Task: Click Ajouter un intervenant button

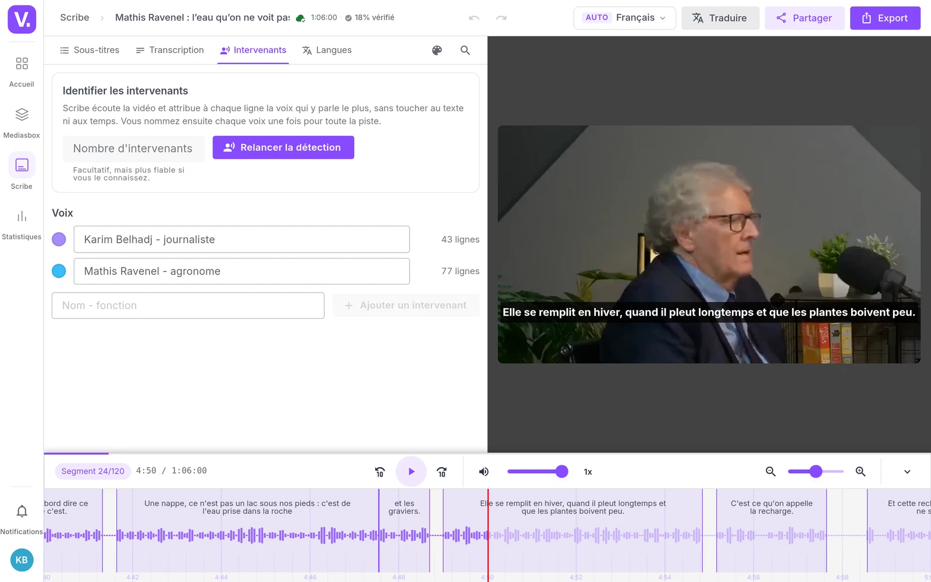Action: (406, 306)
